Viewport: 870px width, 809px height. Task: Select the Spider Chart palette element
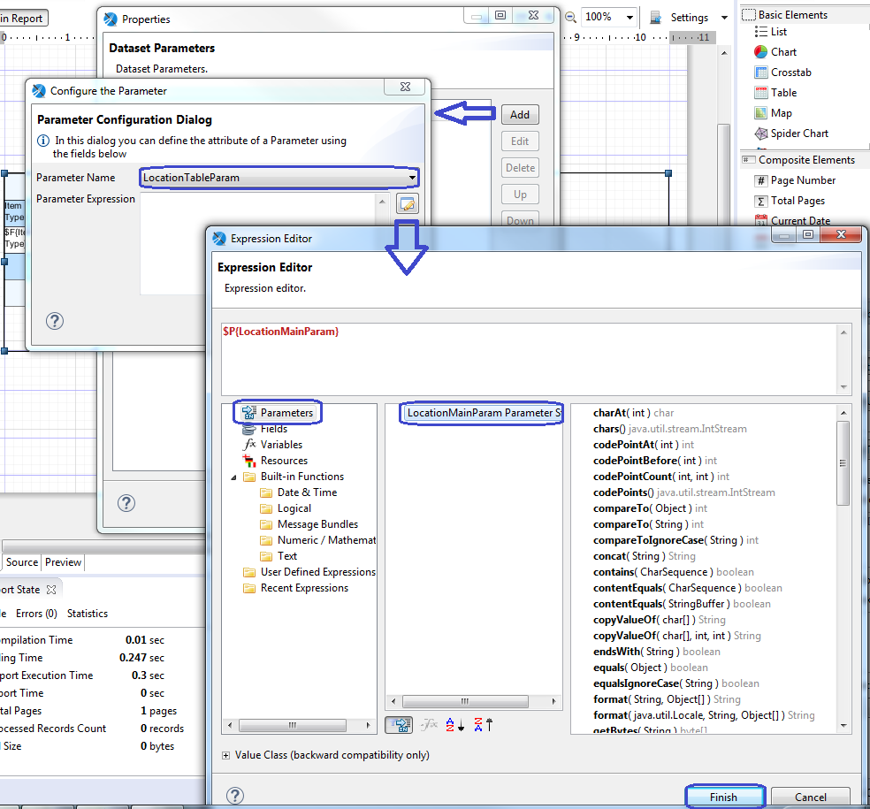tap(791, 134)
